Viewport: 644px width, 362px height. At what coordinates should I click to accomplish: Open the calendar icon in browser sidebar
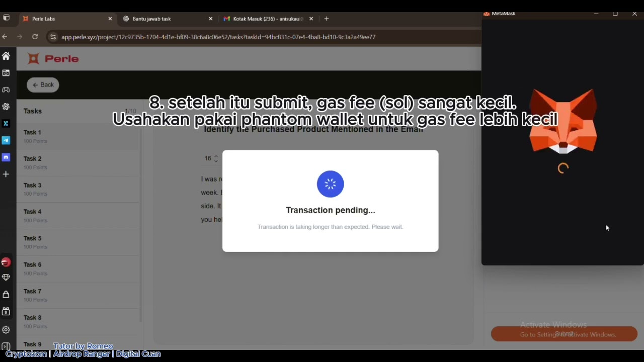pos(6,73)
